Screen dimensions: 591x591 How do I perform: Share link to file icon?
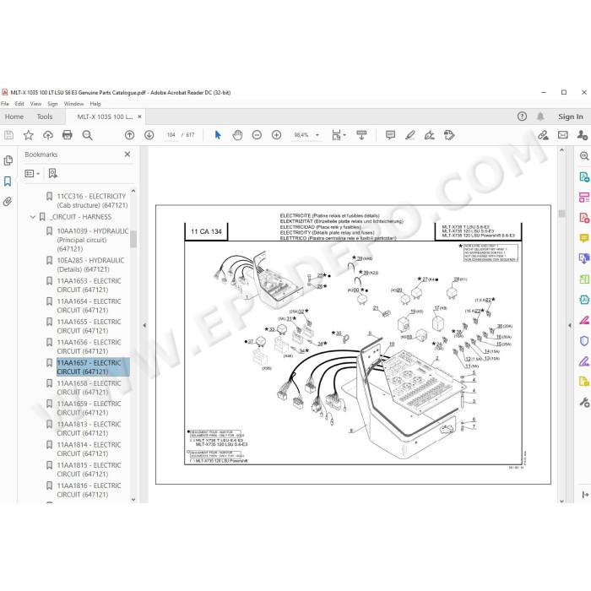click(543, 135)
